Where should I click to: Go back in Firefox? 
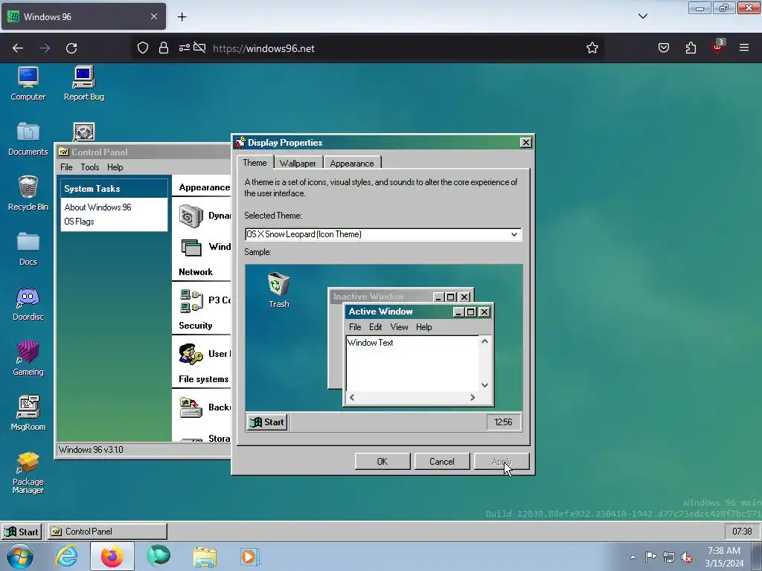[x=18, y=48]
